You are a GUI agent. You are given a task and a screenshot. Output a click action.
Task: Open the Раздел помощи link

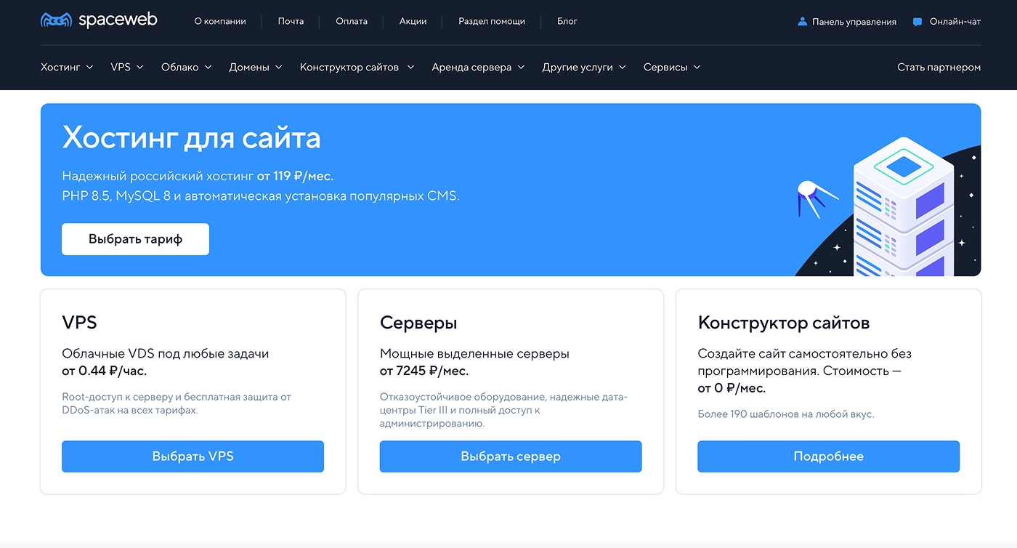[492, 21]
